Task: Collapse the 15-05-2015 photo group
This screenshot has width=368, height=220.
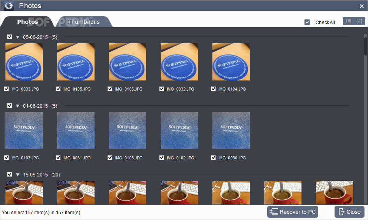Action: [18, 175]
